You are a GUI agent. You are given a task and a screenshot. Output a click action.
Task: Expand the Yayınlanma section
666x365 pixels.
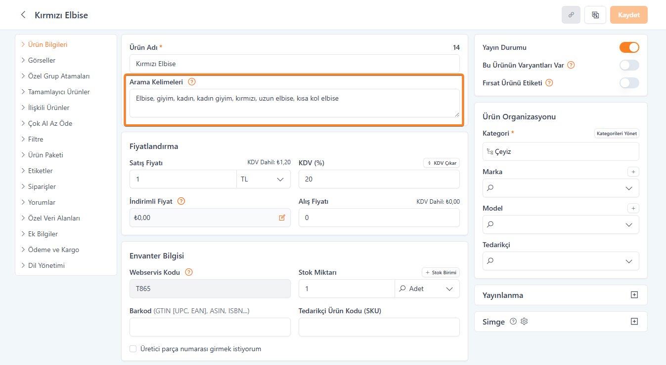(634, 295)
